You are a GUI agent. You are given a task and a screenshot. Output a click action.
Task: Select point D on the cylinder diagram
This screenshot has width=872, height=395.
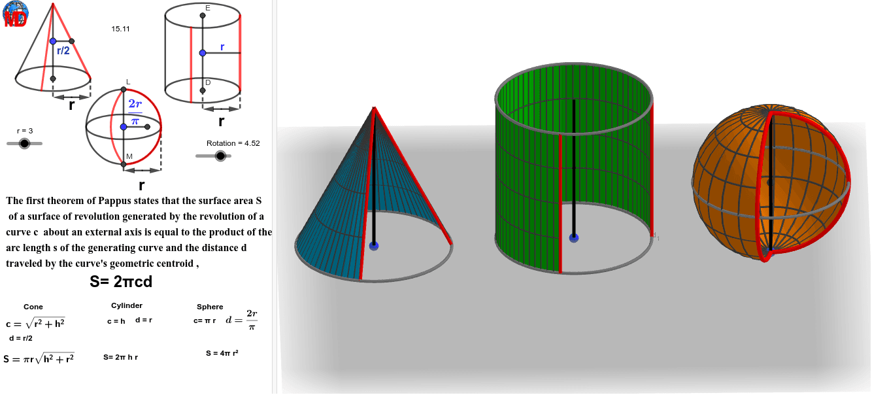tap(203, 90)
